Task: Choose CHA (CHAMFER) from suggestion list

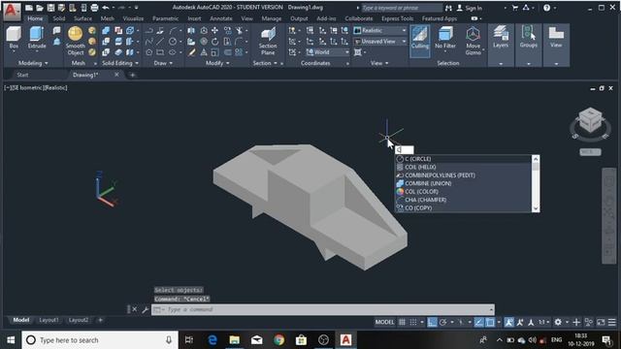Action: tap(464, 200)
